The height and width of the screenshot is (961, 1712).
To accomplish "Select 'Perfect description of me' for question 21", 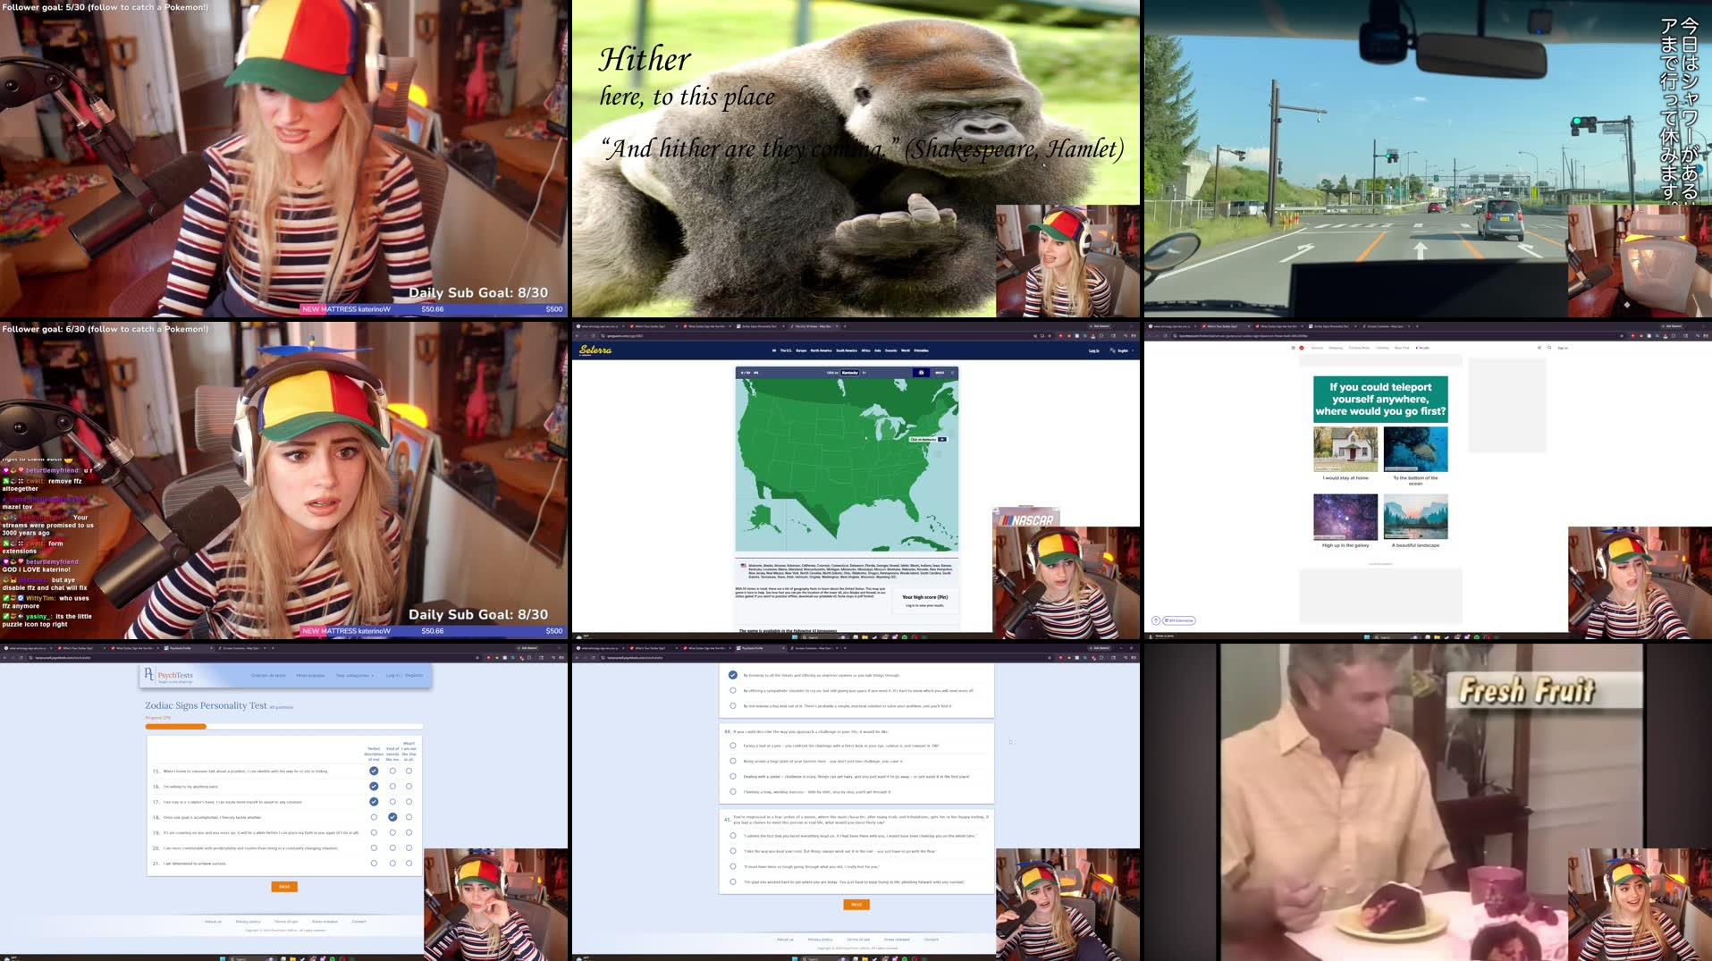I will tap(373, 863).
